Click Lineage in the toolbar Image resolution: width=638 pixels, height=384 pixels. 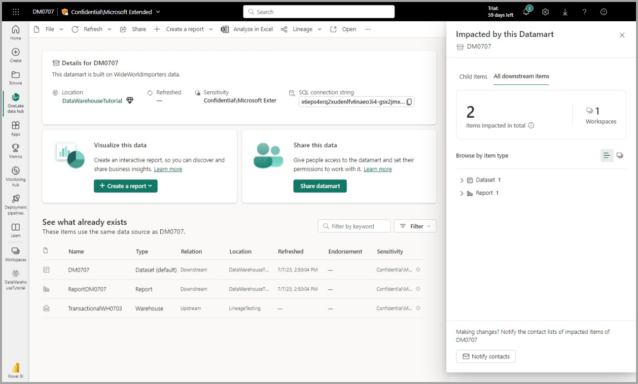[297, 29]
